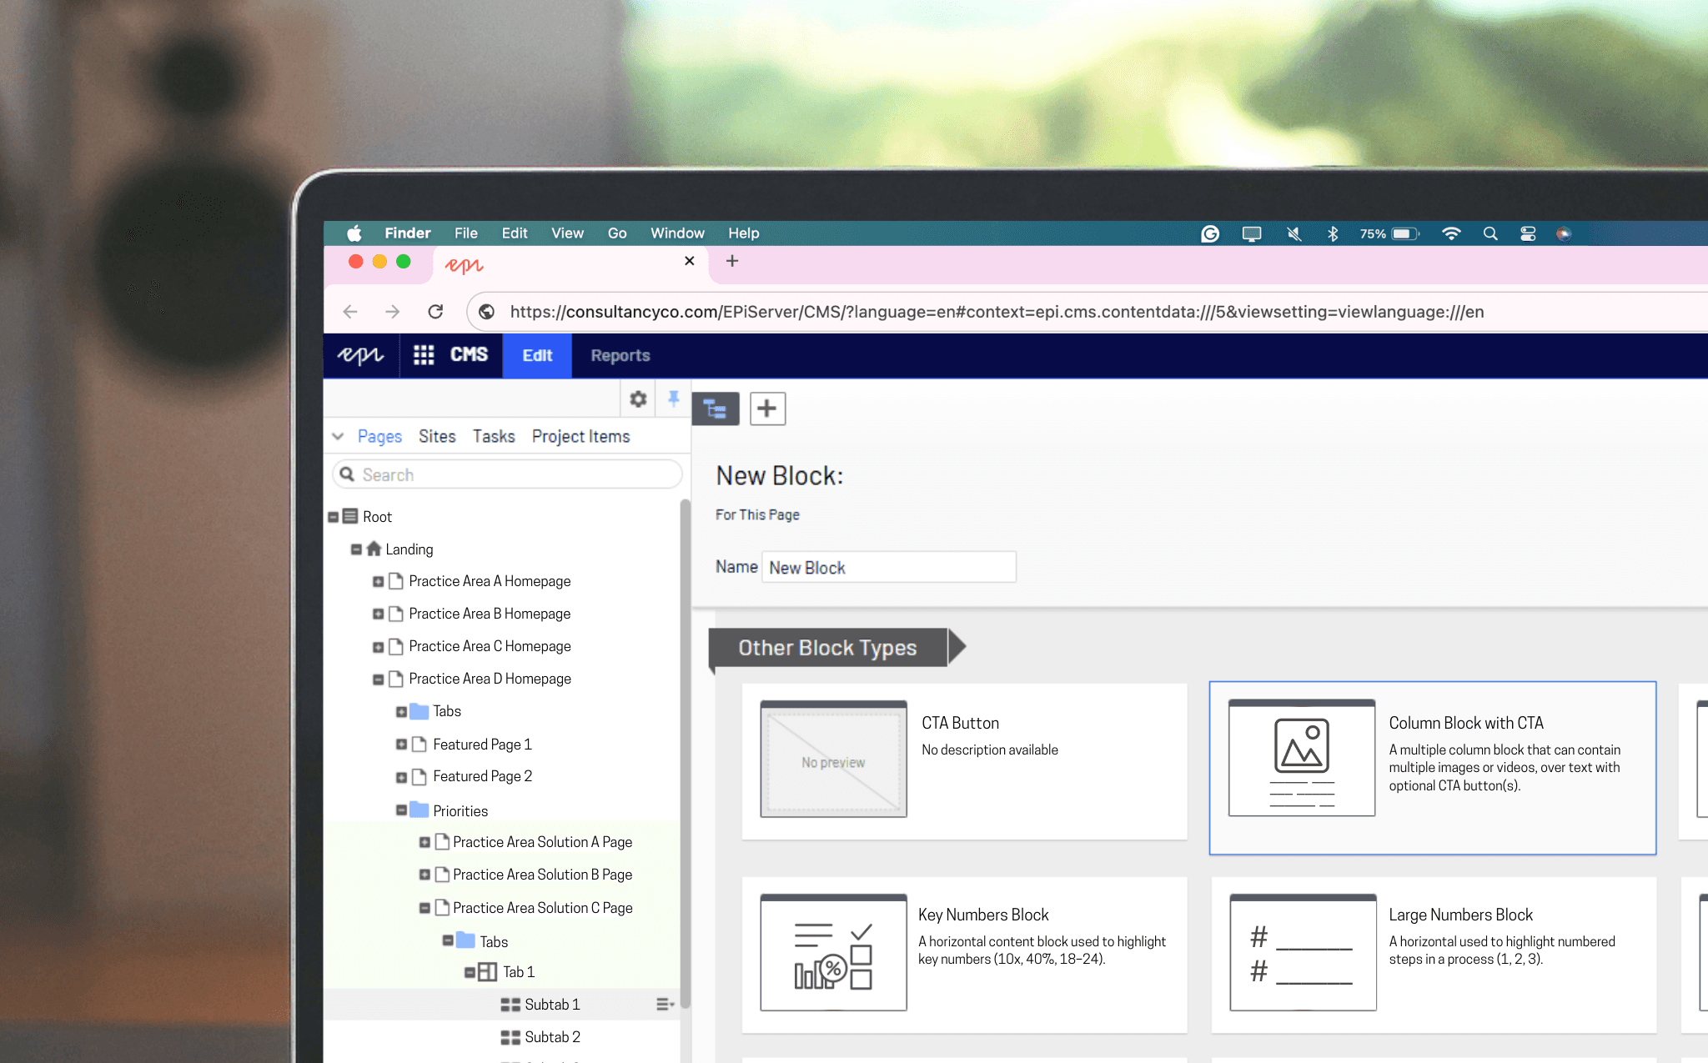Click the CMS label in top navigation
Viewport: 1708px width, 1063px height.
click(x=469, y=355)
